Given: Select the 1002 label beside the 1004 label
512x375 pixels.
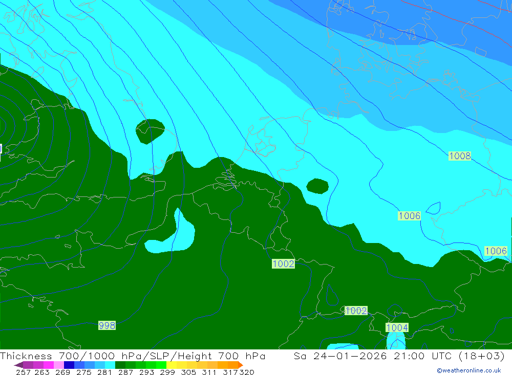Looking at the screenshot, I should (356, 311).
